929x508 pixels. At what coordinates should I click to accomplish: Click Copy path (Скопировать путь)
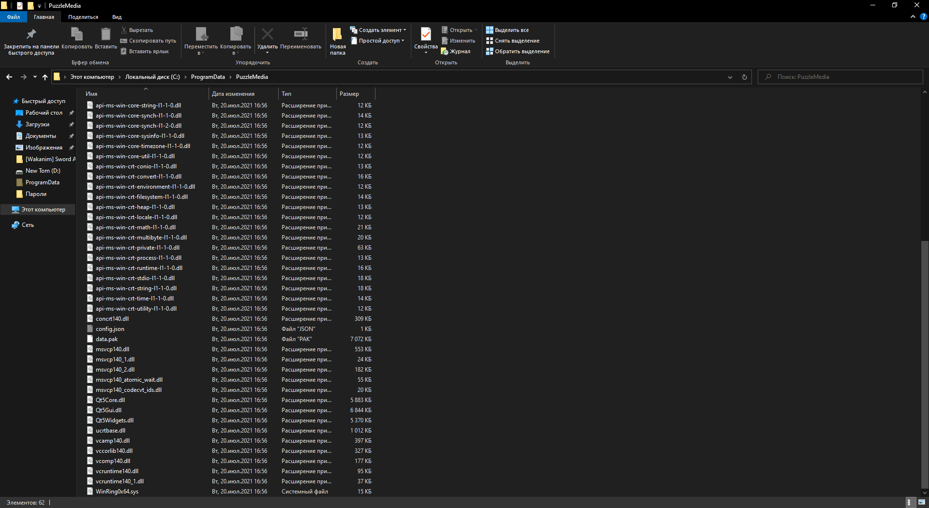tap(148, 41)
